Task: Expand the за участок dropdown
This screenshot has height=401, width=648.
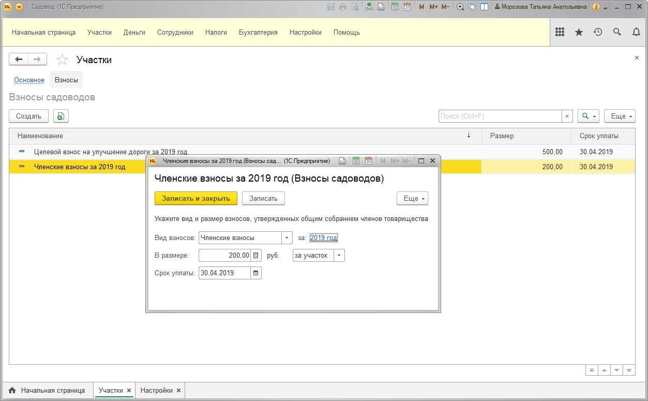Action: (339, 256)
